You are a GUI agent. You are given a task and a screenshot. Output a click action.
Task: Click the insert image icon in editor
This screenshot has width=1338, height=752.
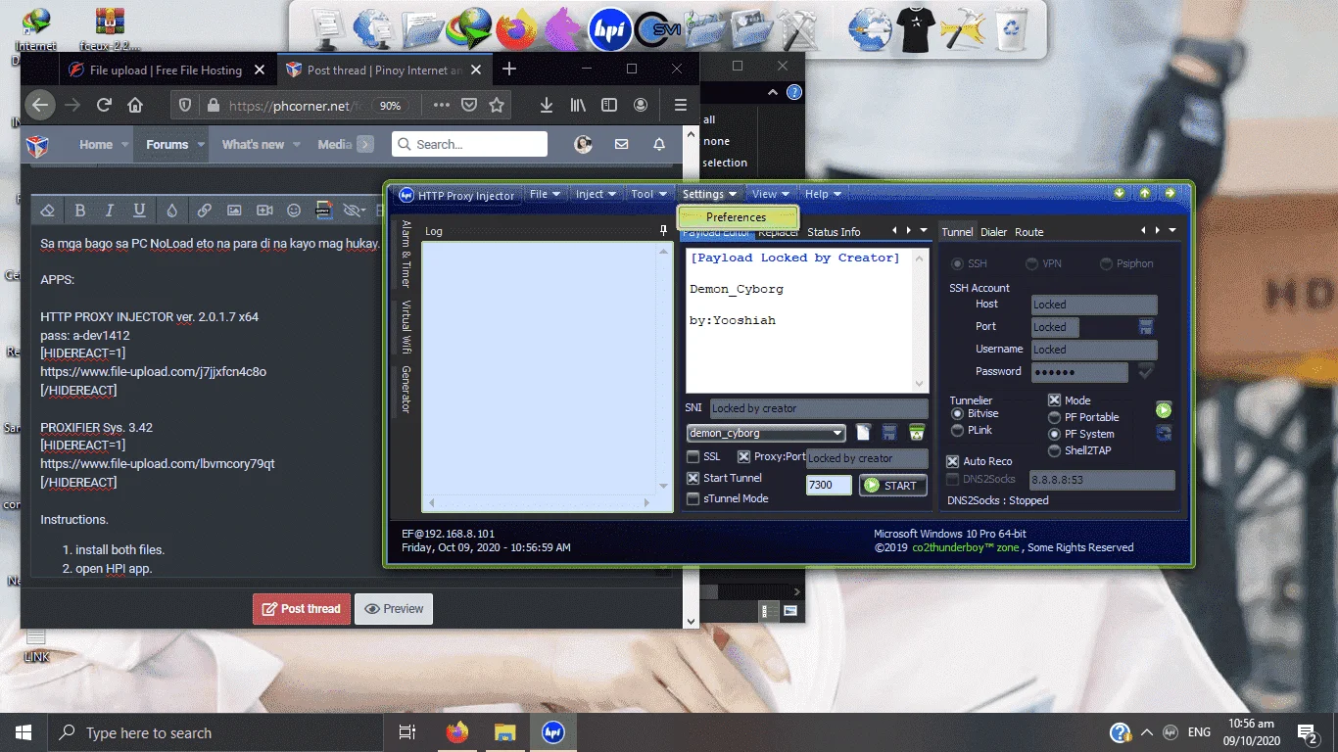234,210
